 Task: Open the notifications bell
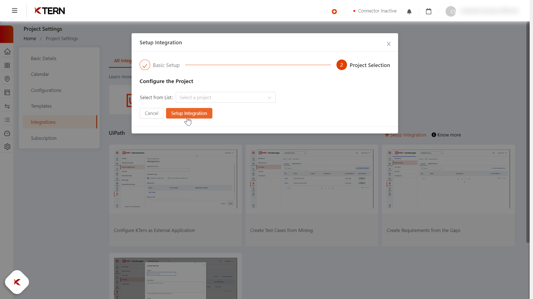[409, 11]
